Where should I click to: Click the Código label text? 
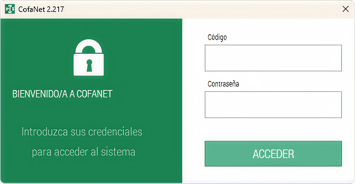pyautogui.click(x=217, y=37)
